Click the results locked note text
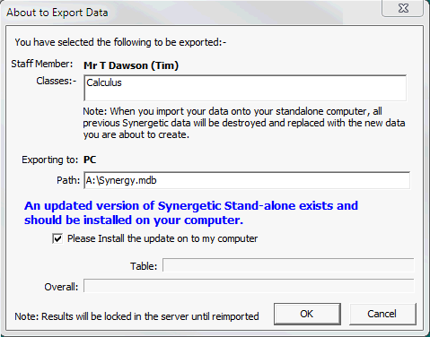 click(x=136, y=316)
